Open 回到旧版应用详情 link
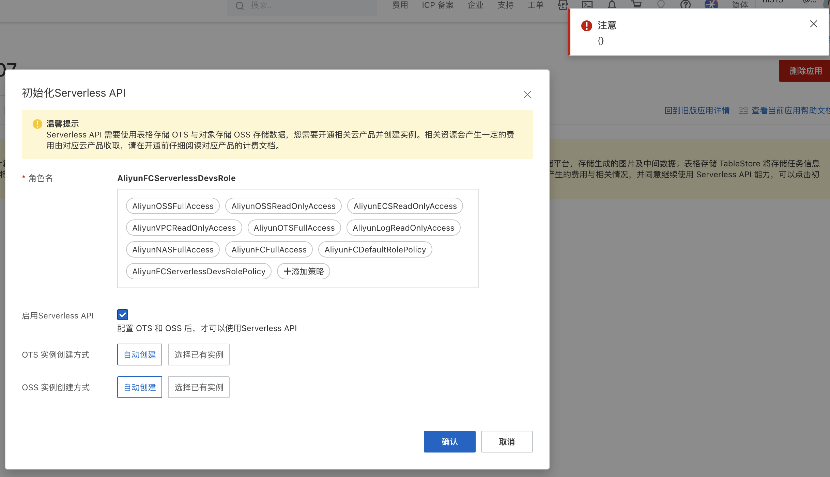This screenshot has width=830, height=477. pos(697,111)
